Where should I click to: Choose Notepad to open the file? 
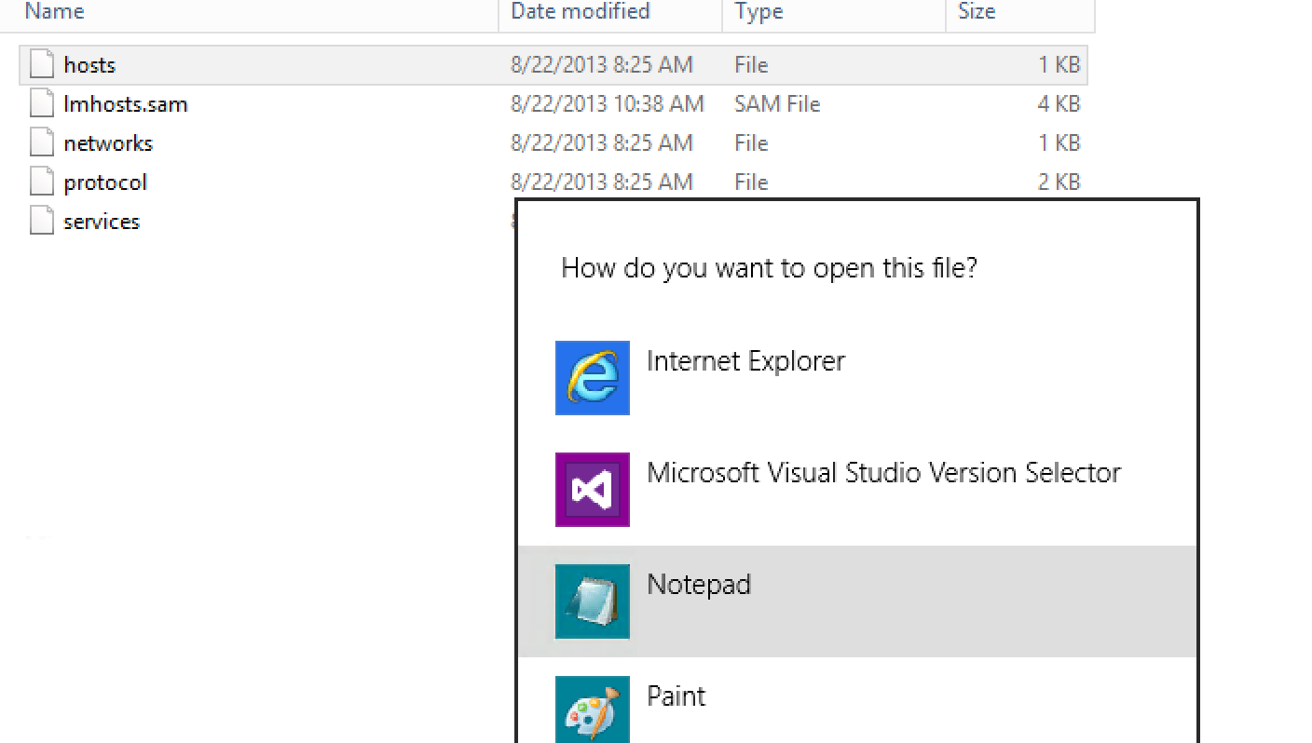tap(699, 585)
